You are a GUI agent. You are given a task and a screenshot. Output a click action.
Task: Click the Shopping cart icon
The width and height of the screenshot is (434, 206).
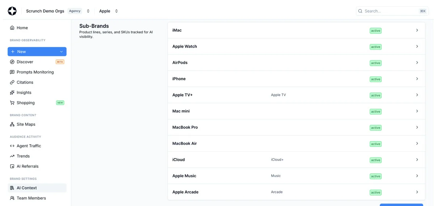[12, 103]
